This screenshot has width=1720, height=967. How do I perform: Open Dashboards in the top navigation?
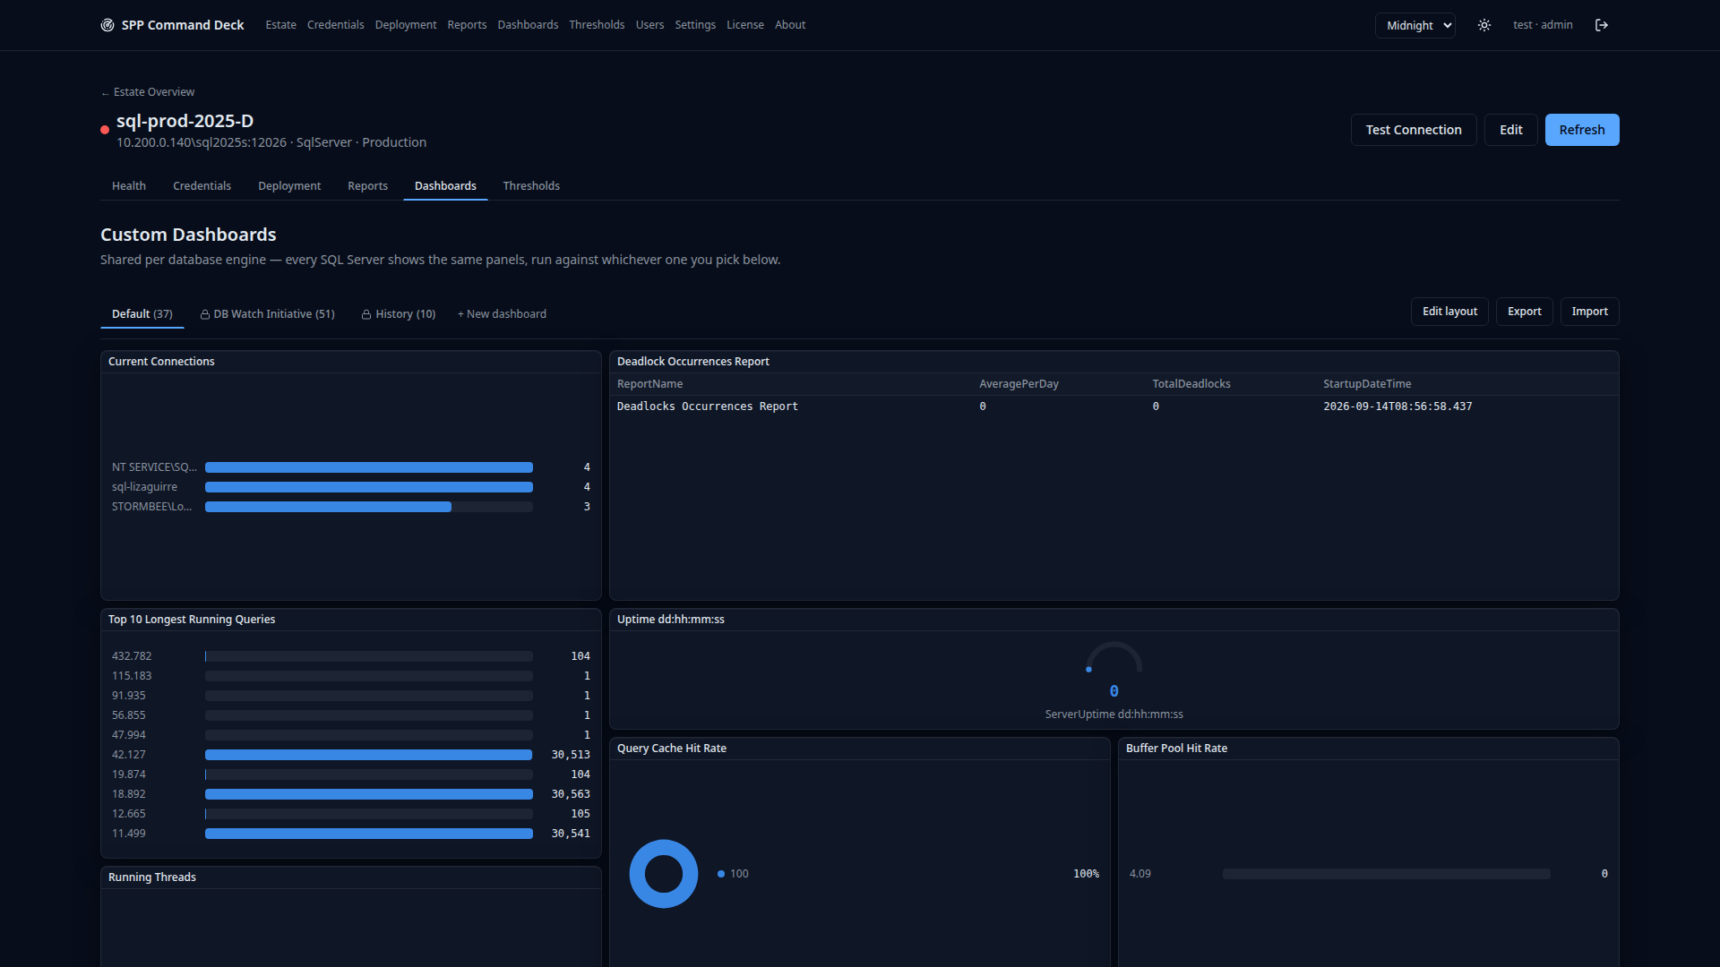(x=528, y=25)
